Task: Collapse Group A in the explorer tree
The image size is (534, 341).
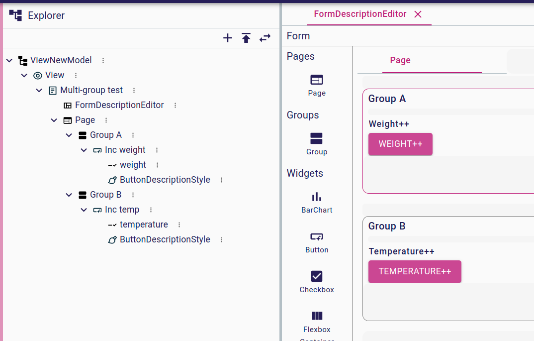Action: click(69, 134)
